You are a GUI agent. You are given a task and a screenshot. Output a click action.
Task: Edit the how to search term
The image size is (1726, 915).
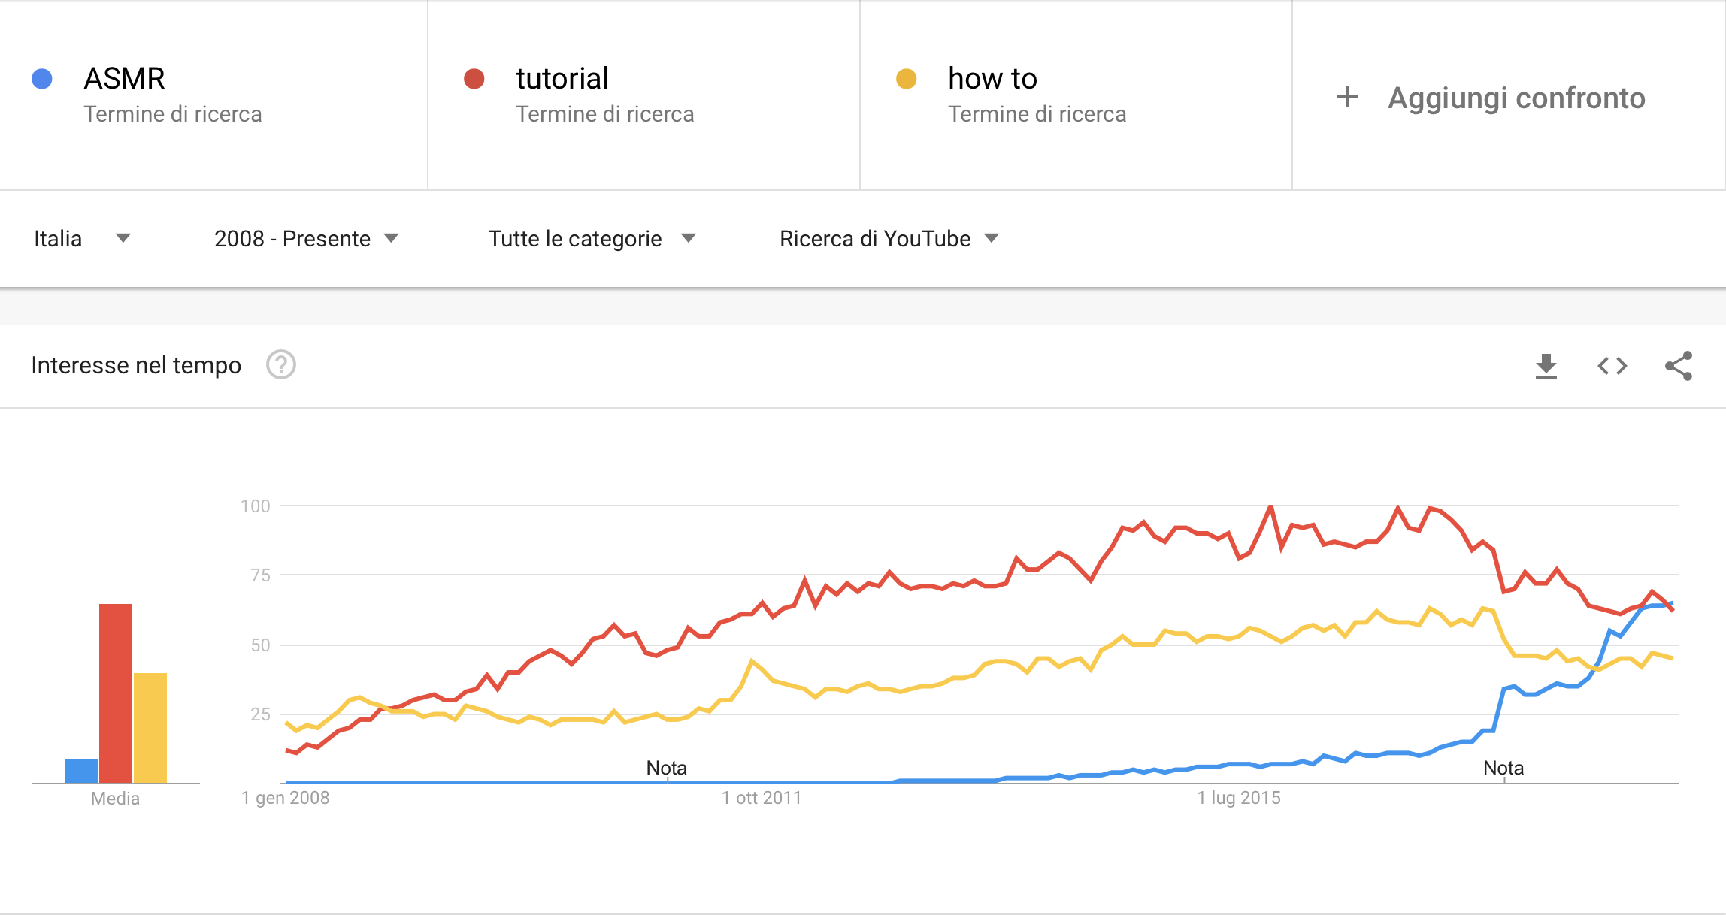(x=992, y=79)
